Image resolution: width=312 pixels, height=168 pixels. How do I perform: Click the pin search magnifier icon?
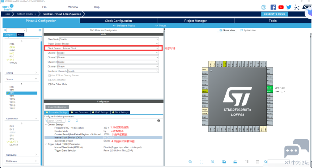(266, 162)
